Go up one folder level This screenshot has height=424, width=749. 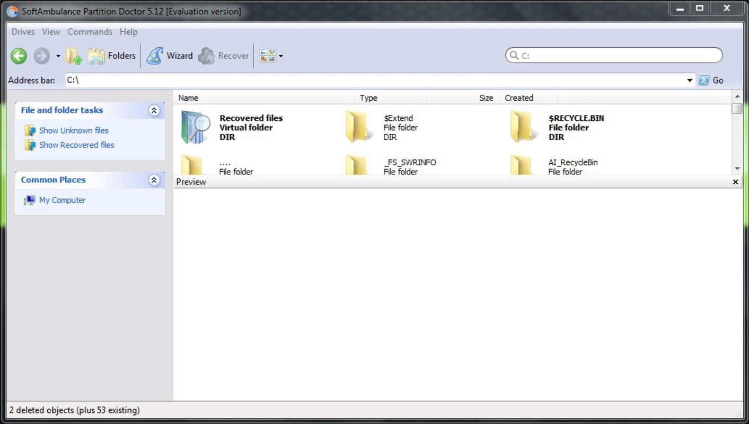coord(74,56)
